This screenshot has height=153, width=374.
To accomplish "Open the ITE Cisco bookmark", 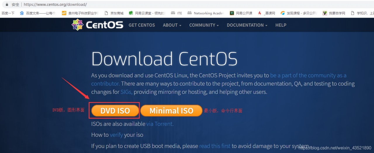I will pyautogui.click(x=177, y=13).
